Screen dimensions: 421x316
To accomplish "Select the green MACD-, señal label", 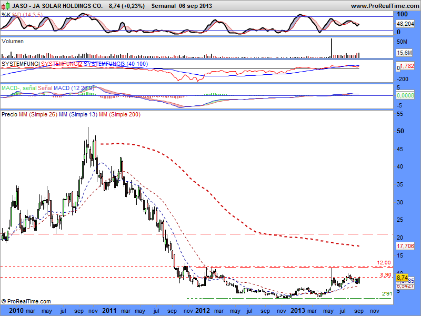I will coord(19,88).
